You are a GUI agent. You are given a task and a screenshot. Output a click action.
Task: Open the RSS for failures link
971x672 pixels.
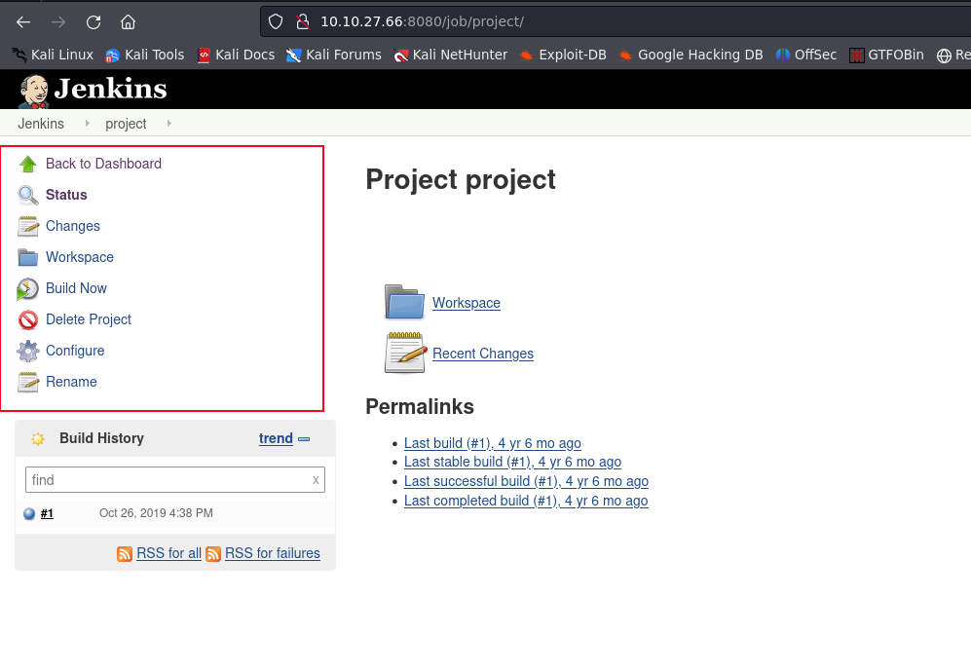(272, 553)
